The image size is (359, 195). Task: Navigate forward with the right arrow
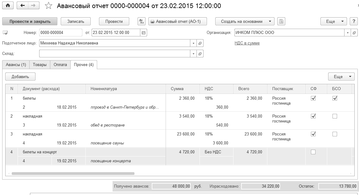(33, 6)
